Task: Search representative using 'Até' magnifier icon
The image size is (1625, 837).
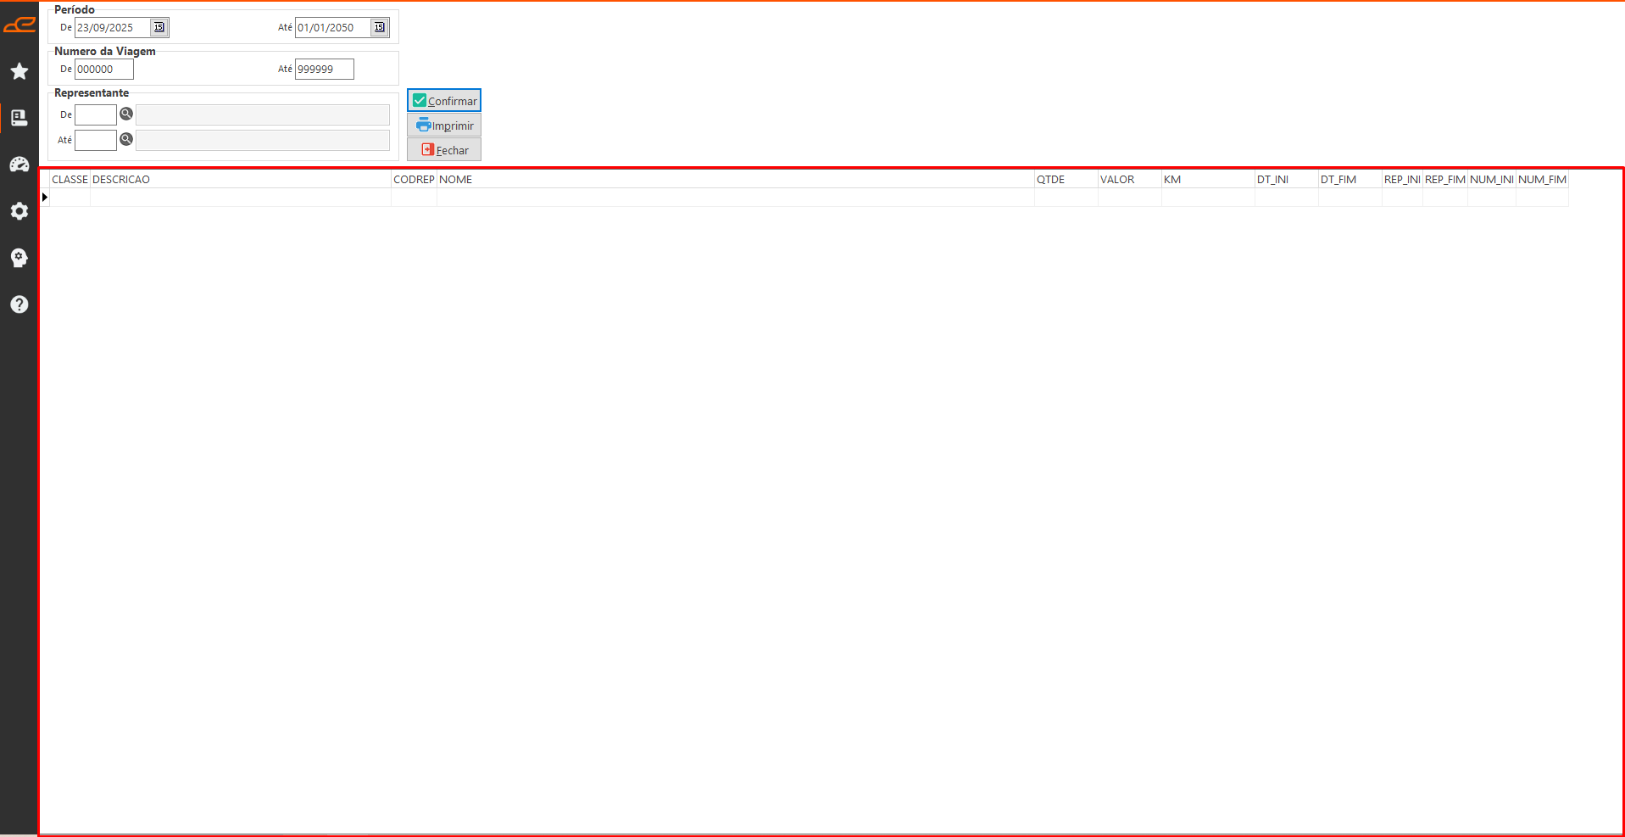Action: [126, 140]
